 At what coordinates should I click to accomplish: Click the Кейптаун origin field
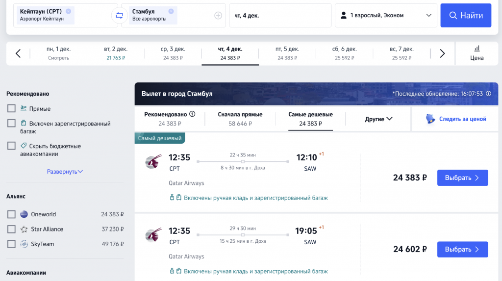(66, 15)
